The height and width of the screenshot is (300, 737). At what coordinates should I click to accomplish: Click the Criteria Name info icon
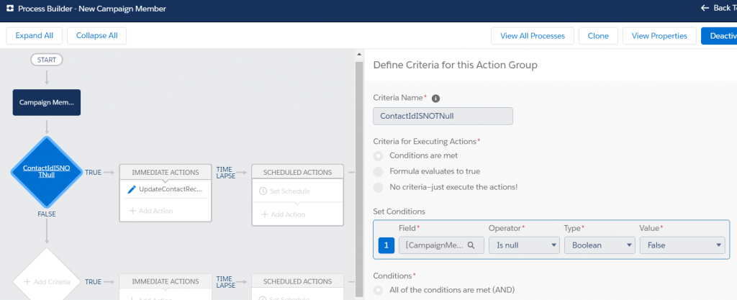(435, 99)
